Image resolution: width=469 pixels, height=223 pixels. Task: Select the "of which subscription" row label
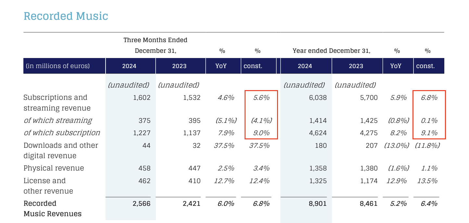coord(62,133)
